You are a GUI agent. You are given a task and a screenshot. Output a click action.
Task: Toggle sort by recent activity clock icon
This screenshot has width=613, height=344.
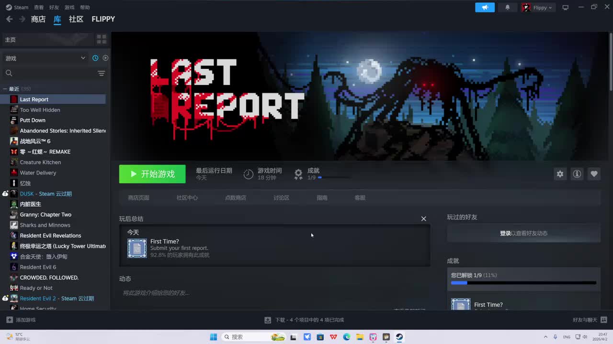pos(95,58)
